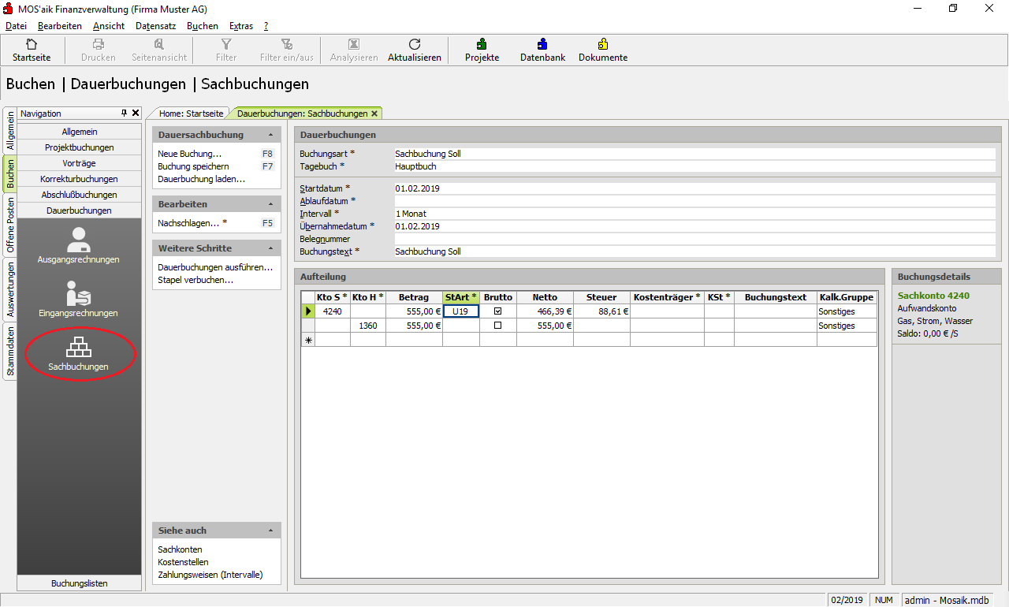Screen dimensions: 1009x607
Task: Select Ausgangsrechnungen in the navigation panel
Action: pos(78,245)
